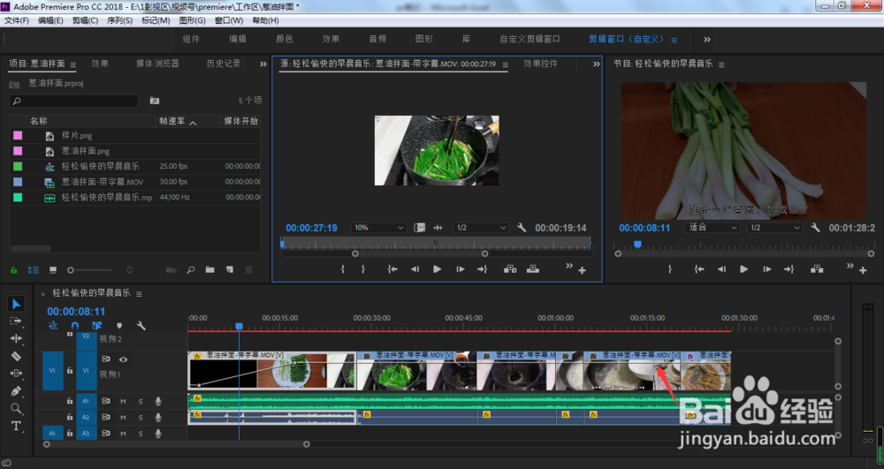Step forward one frame in Program monitor

pos(766,269)
